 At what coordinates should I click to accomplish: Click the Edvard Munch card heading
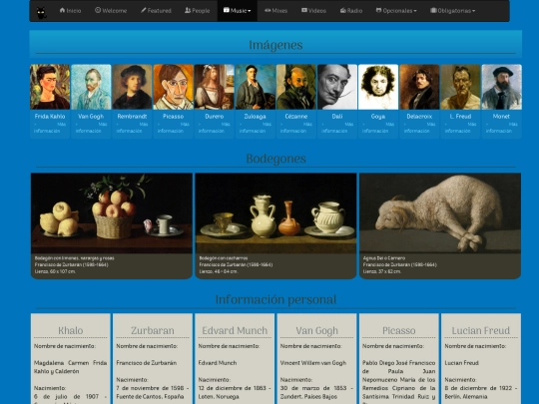(235, 330)
